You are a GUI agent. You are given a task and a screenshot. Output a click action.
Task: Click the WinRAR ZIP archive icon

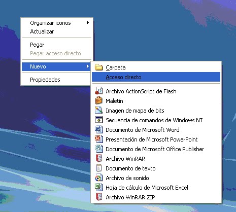[99, 197]
